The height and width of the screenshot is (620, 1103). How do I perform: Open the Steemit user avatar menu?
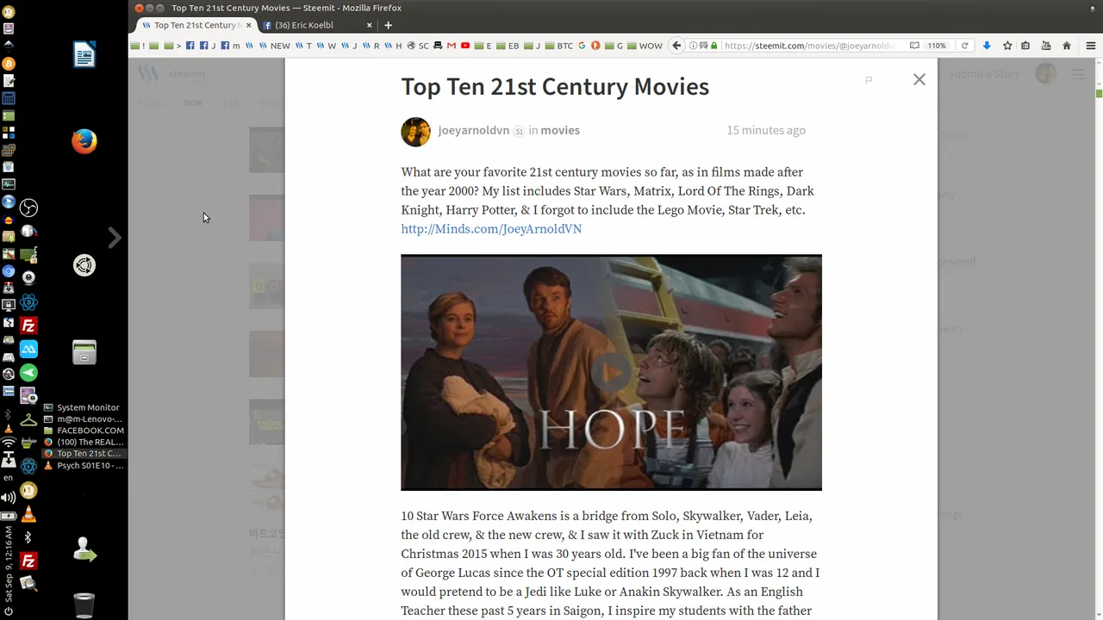tap(1046, 74)
